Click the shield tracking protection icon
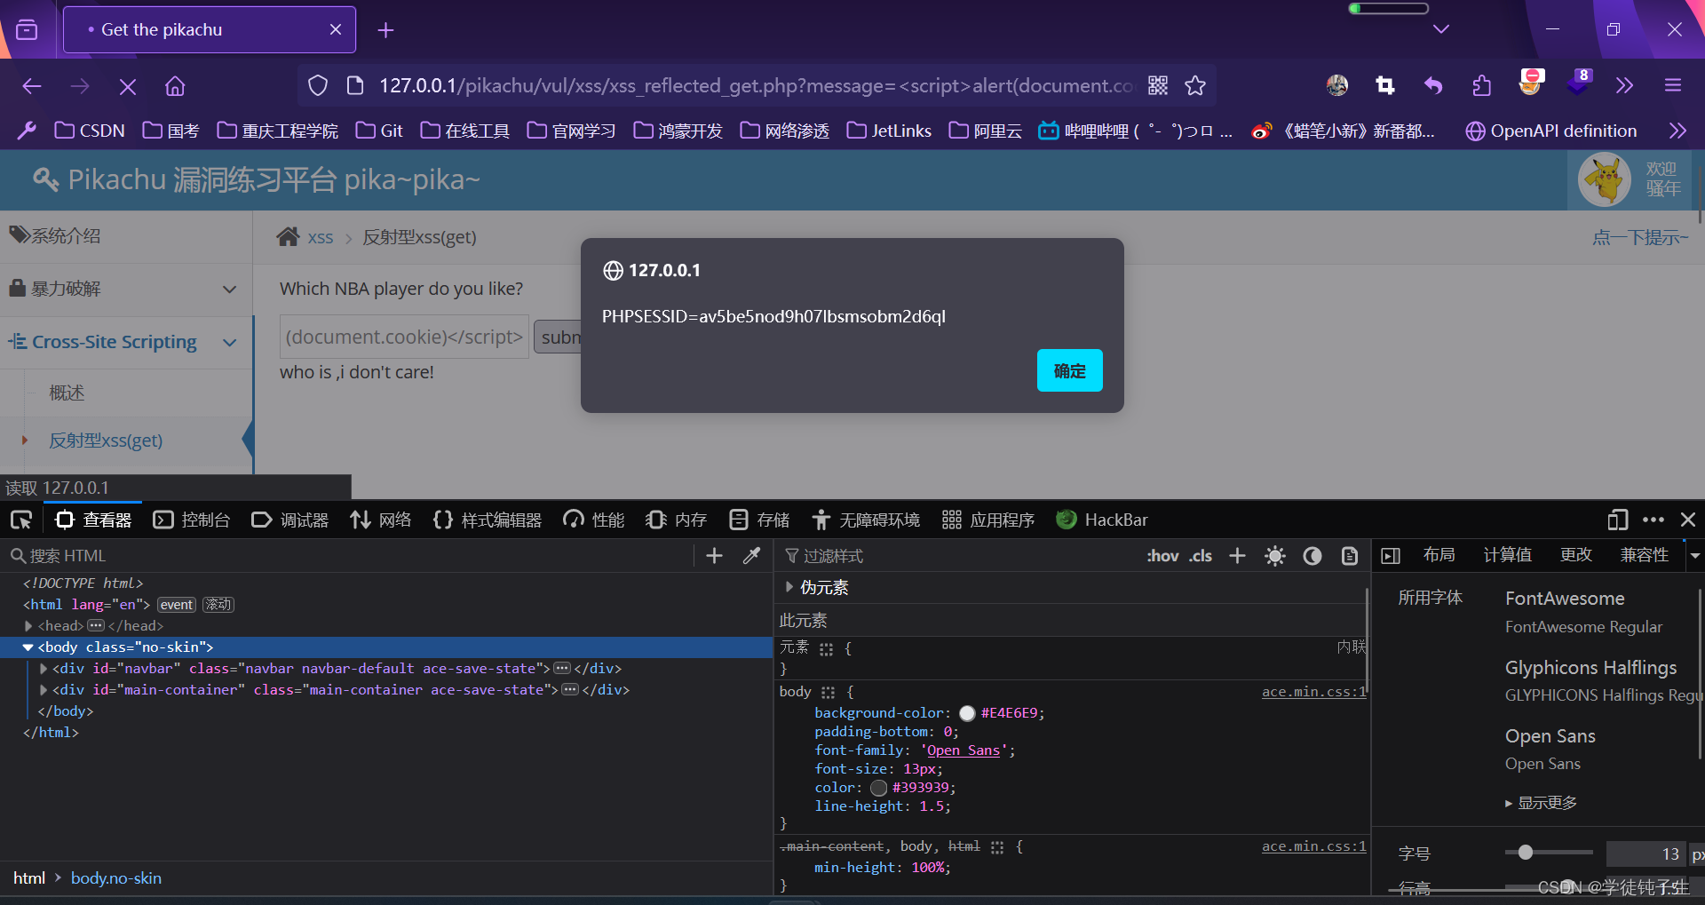This screenshot has width=1705, height=905. pos(318,86)
